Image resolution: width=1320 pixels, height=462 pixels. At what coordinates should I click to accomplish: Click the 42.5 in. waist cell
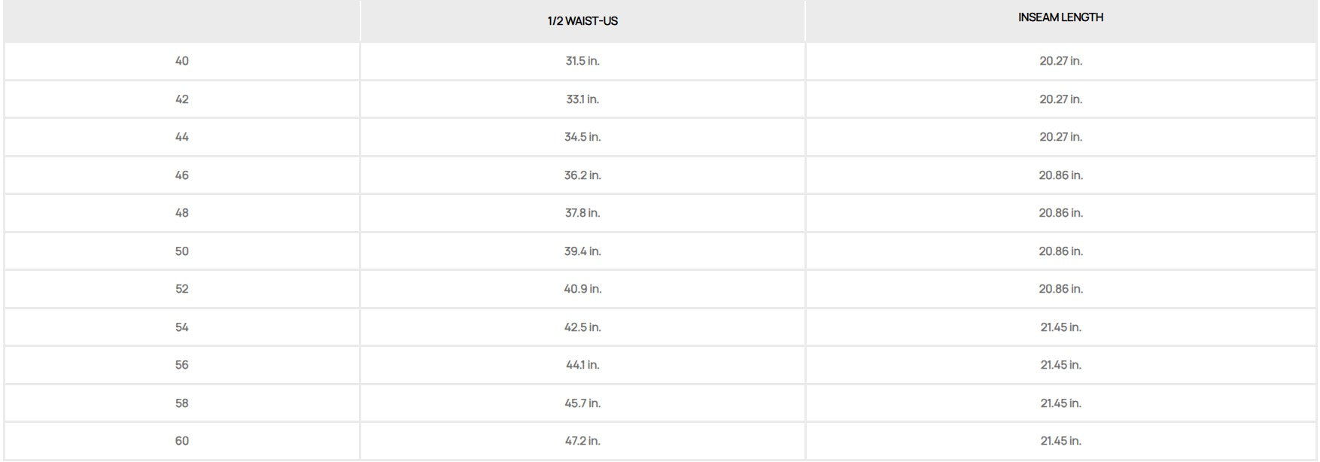(582, 327)
